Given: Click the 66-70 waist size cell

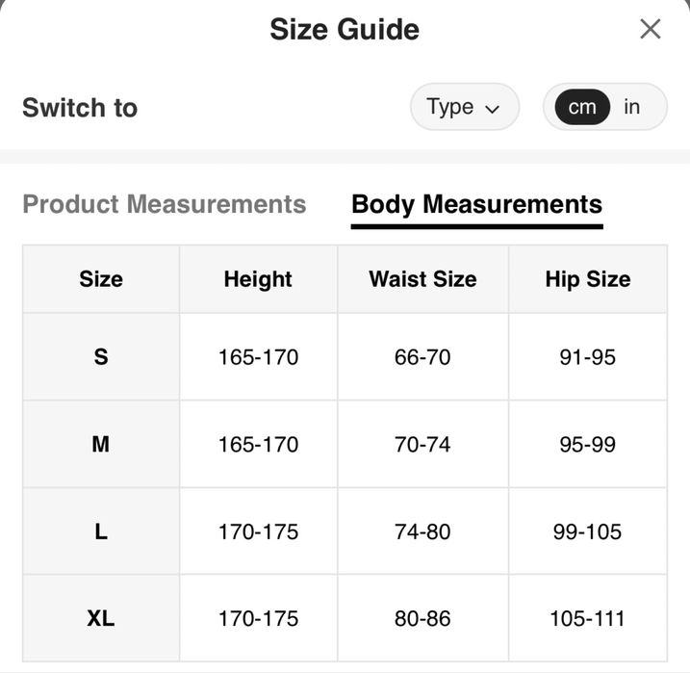Looking at the screenshot, I should tap(422, 357).
